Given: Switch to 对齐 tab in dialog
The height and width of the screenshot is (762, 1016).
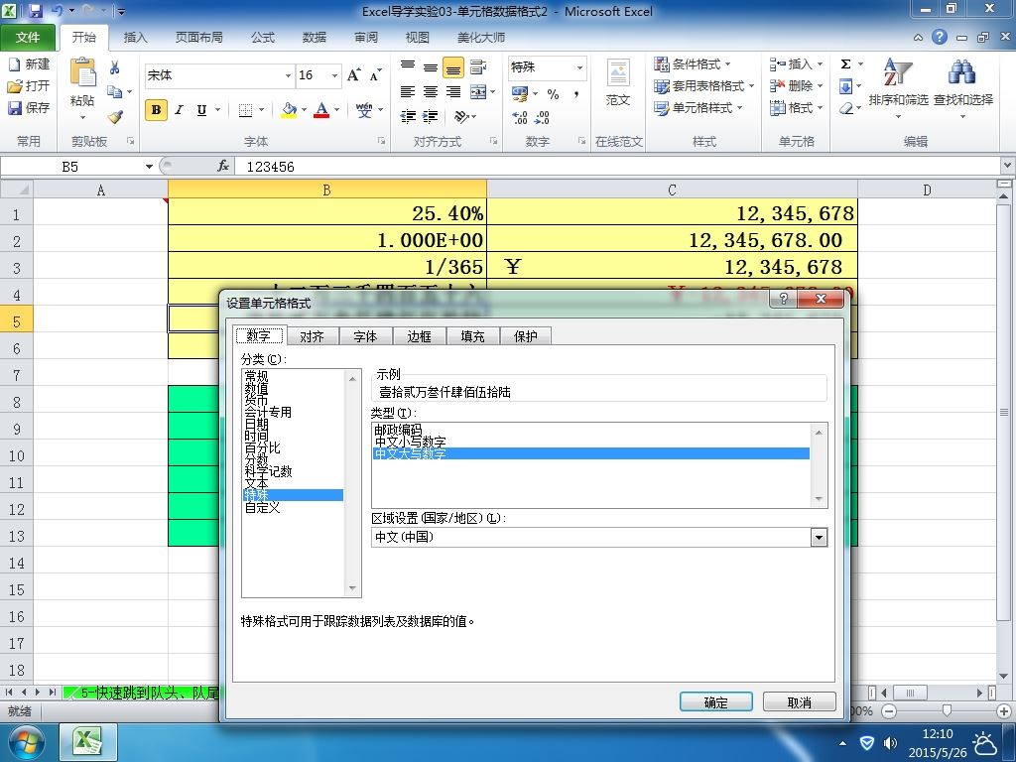Looking at the screenshot, I should [x=312, y=336].
